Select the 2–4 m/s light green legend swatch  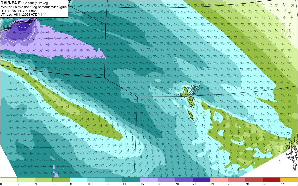point(26,180)
